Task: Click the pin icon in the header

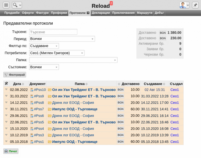Action: point(195,5)
